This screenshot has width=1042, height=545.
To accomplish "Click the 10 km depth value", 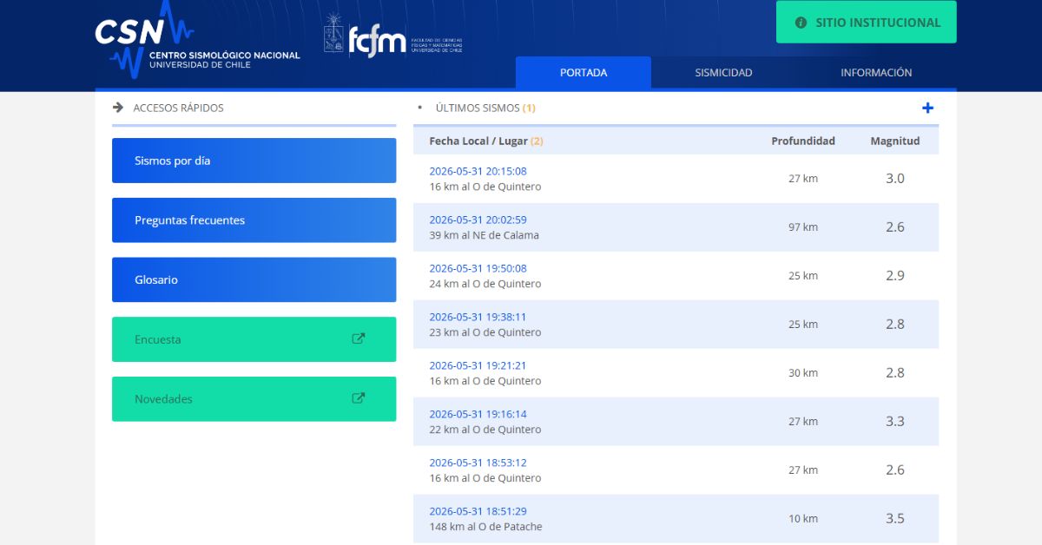I will pos(803,519).
